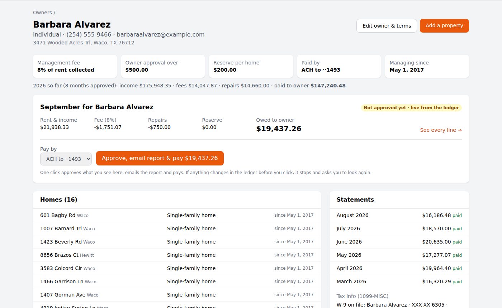Follow the See every line link
The image size is (502, 308).
click(441, 130)
